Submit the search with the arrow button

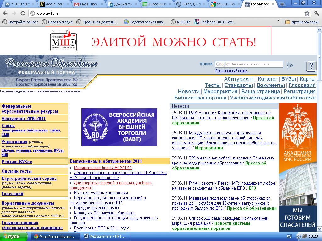click(x=290, y=65)
